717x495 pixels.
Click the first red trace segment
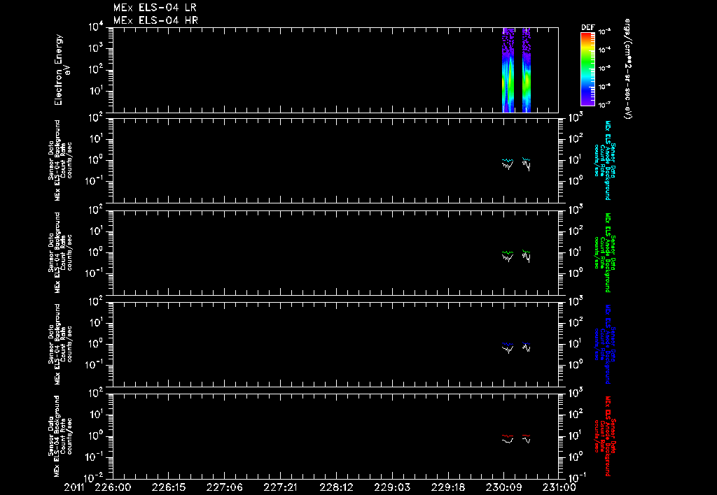(508, 436)
